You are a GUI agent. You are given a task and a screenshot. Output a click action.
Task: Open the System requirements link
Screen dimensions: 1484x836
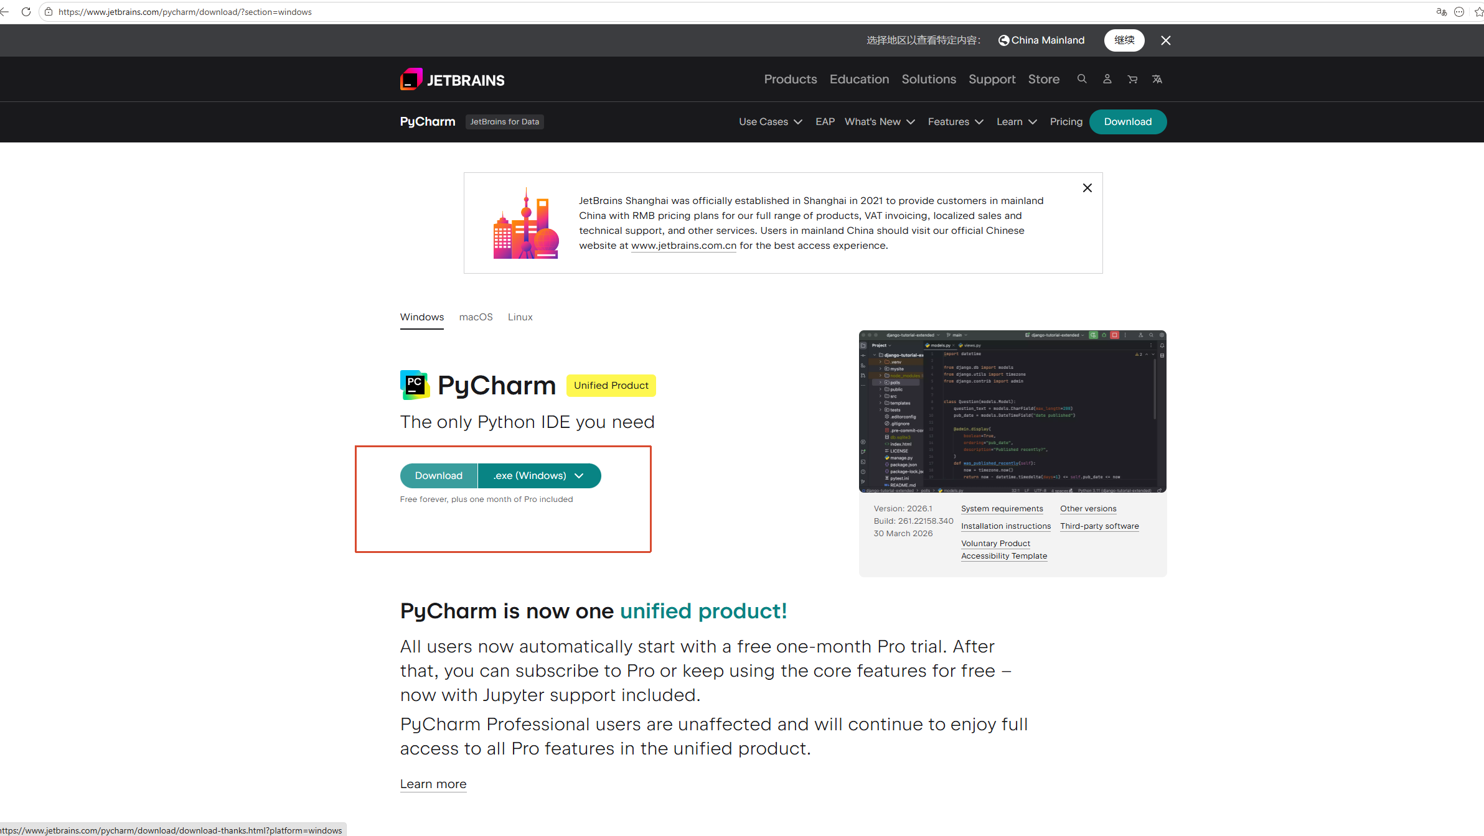coord(1002,509)
